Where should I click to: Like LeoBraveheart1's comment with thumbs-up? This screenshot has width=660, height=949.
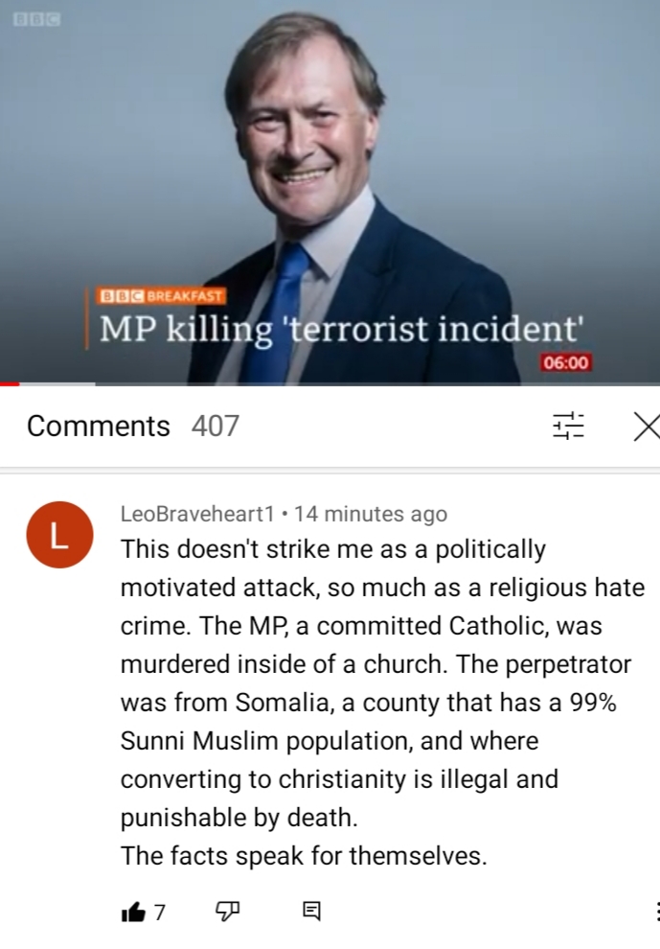pos(134,912)
